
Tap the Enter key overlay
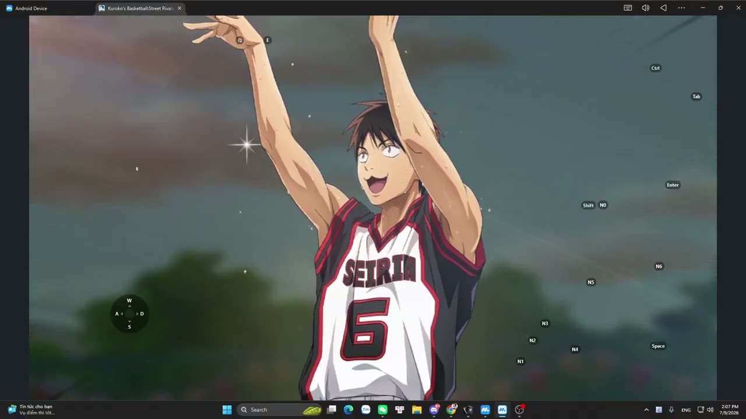[673, 185]
